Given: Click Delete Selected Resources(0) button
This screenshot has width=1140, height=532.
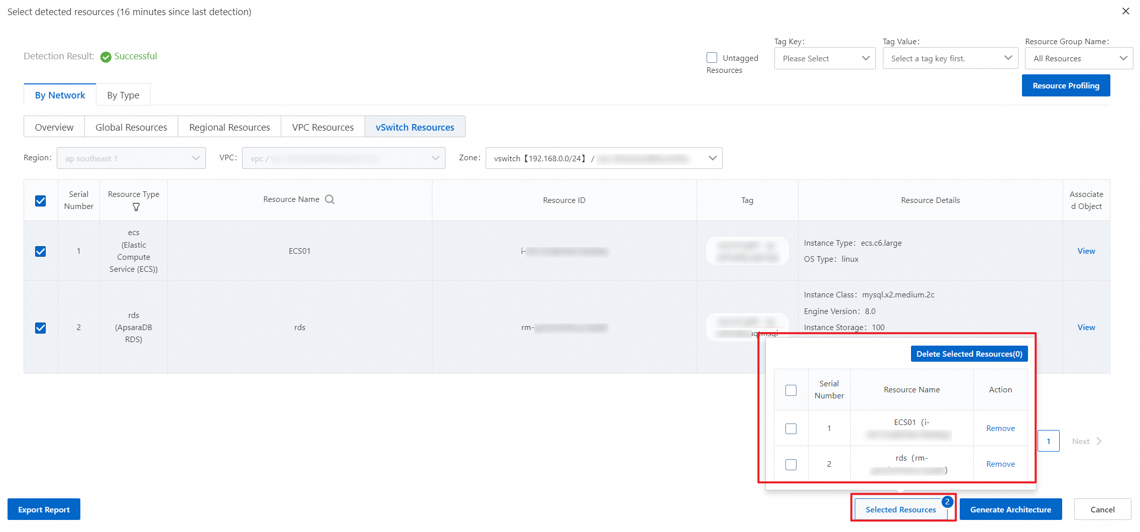Looking at the screenshot, I should tap(969, 354).
